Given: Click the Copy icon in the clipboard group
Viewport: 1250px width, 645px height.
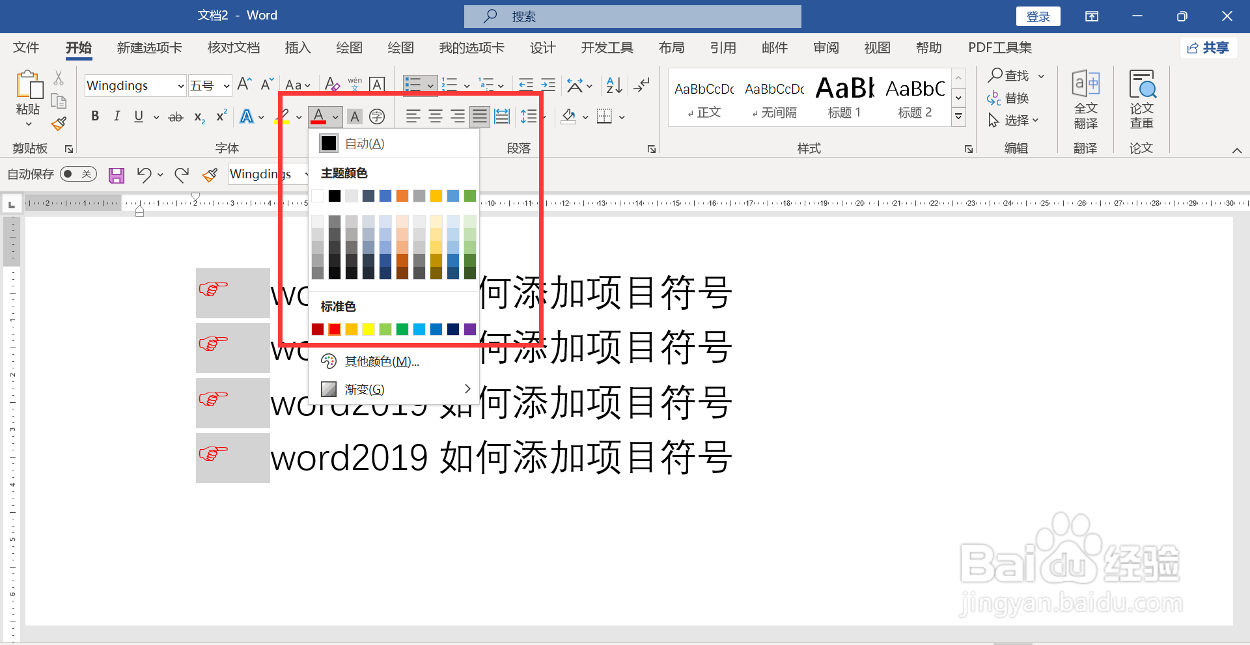Looking at the screenshot, I should [59, 101].
